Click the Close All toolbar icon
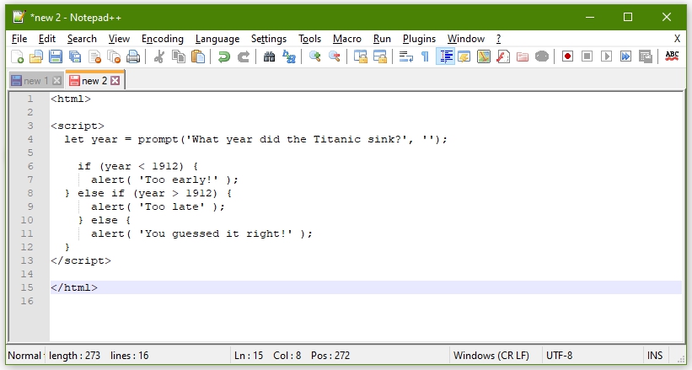 pyautogui.click(x=114, y=56)
